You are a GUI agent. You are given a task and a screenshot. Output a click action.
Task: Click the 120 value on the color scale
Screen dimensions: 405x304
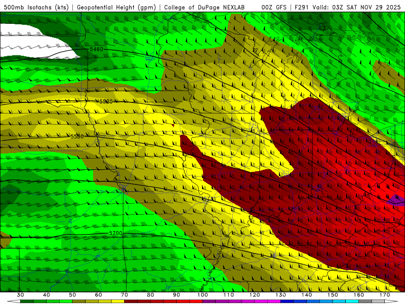pyautogui.click(x=255, y=295)
